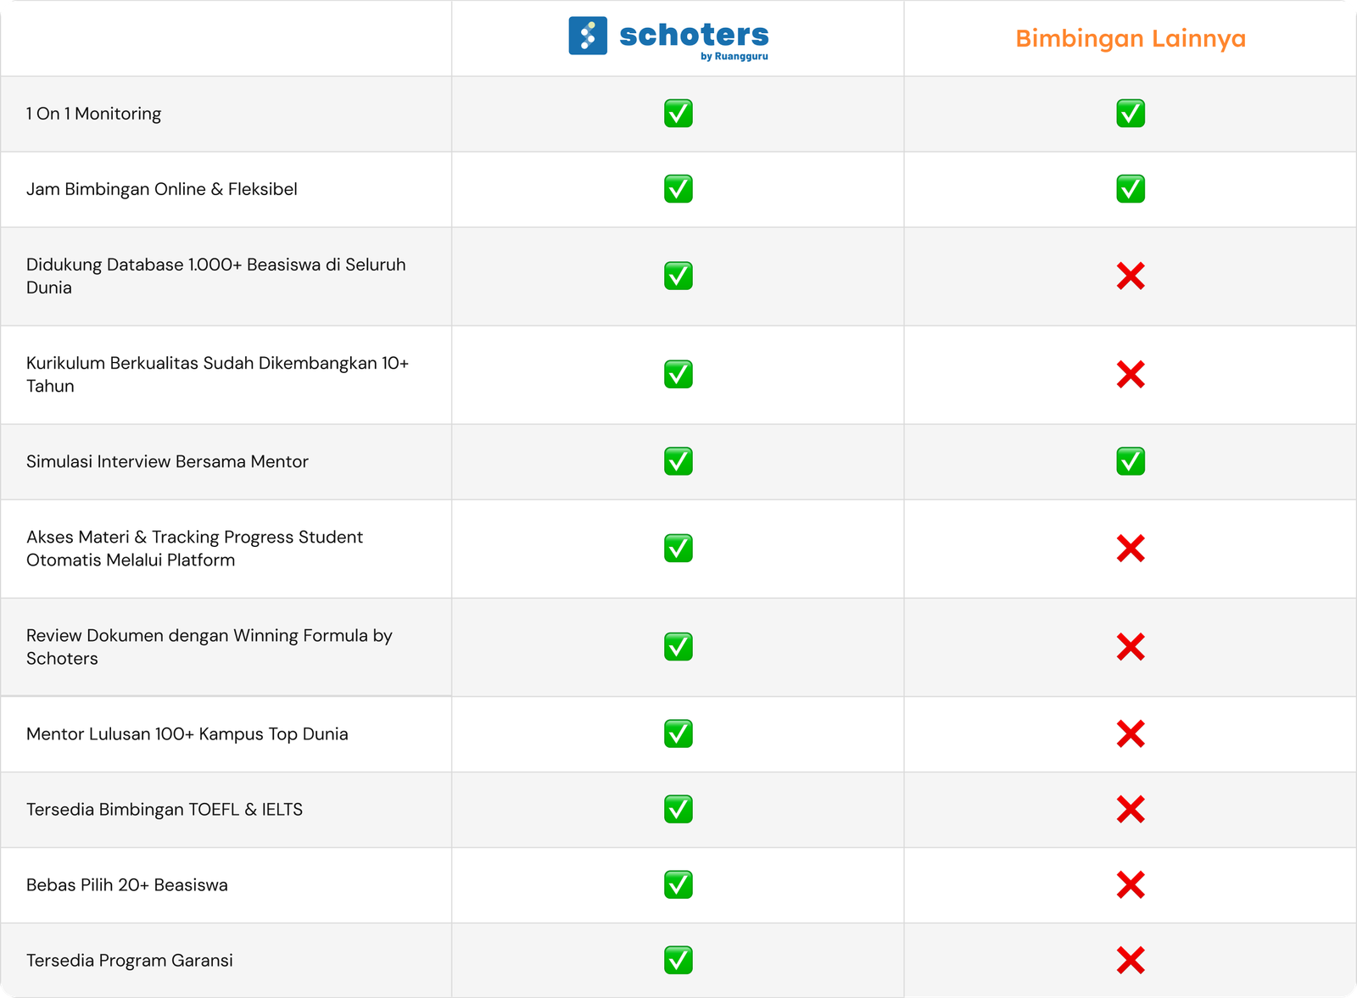Click the red cross in the Mentor Lulusan 100+ Kampus row
This screenshot has width=1357, height=998.
[x=1131, y=734]
